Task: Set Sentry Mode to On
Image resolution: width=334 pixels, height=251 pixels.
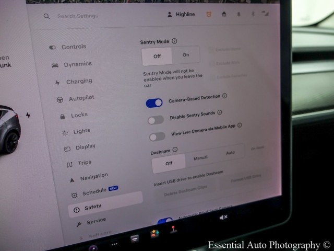Action: [x=186, y=55]
